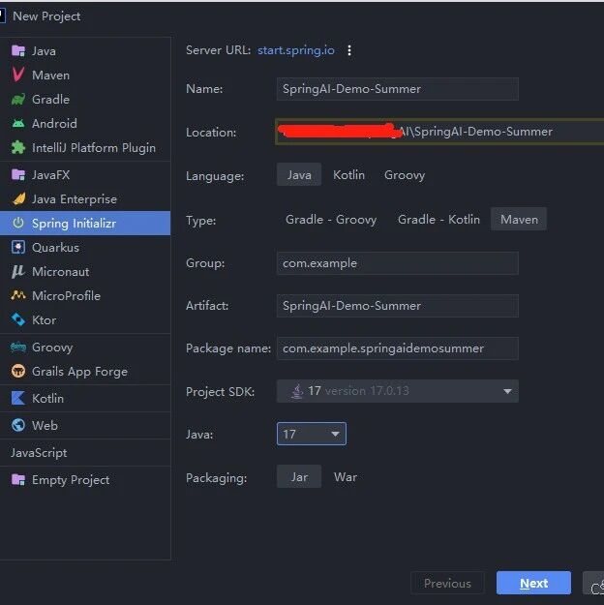The width and height of the screenshot is (604, 605).
Task: Select Quarkus generator in the list
Action: click(85, 248)
